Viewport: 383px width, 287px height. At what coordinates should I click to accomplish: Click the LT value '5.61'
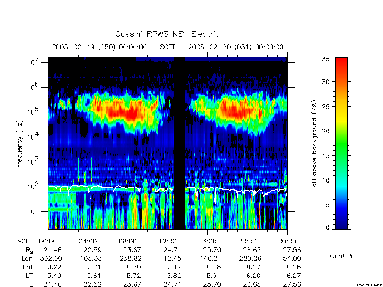point(94,276)
